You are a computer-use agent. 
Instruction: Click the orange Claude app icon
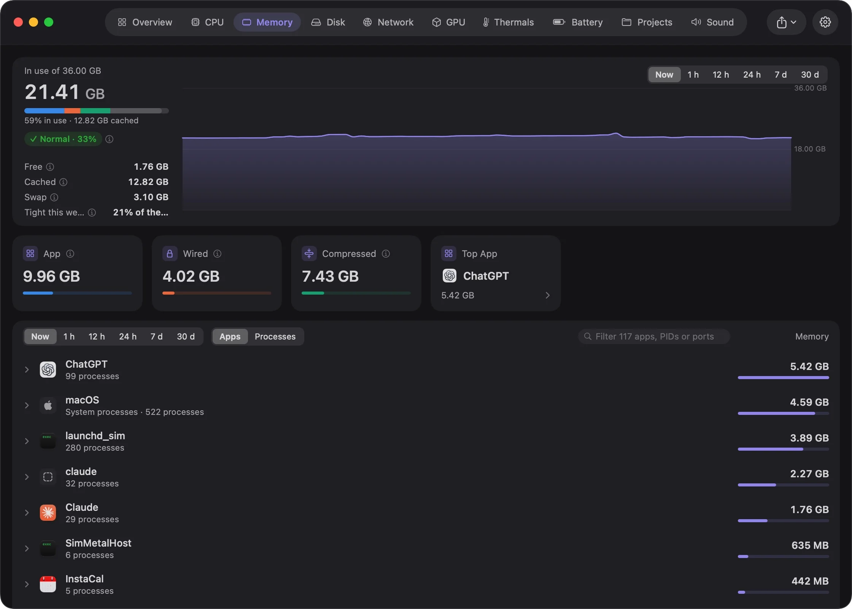coord(48,513)
